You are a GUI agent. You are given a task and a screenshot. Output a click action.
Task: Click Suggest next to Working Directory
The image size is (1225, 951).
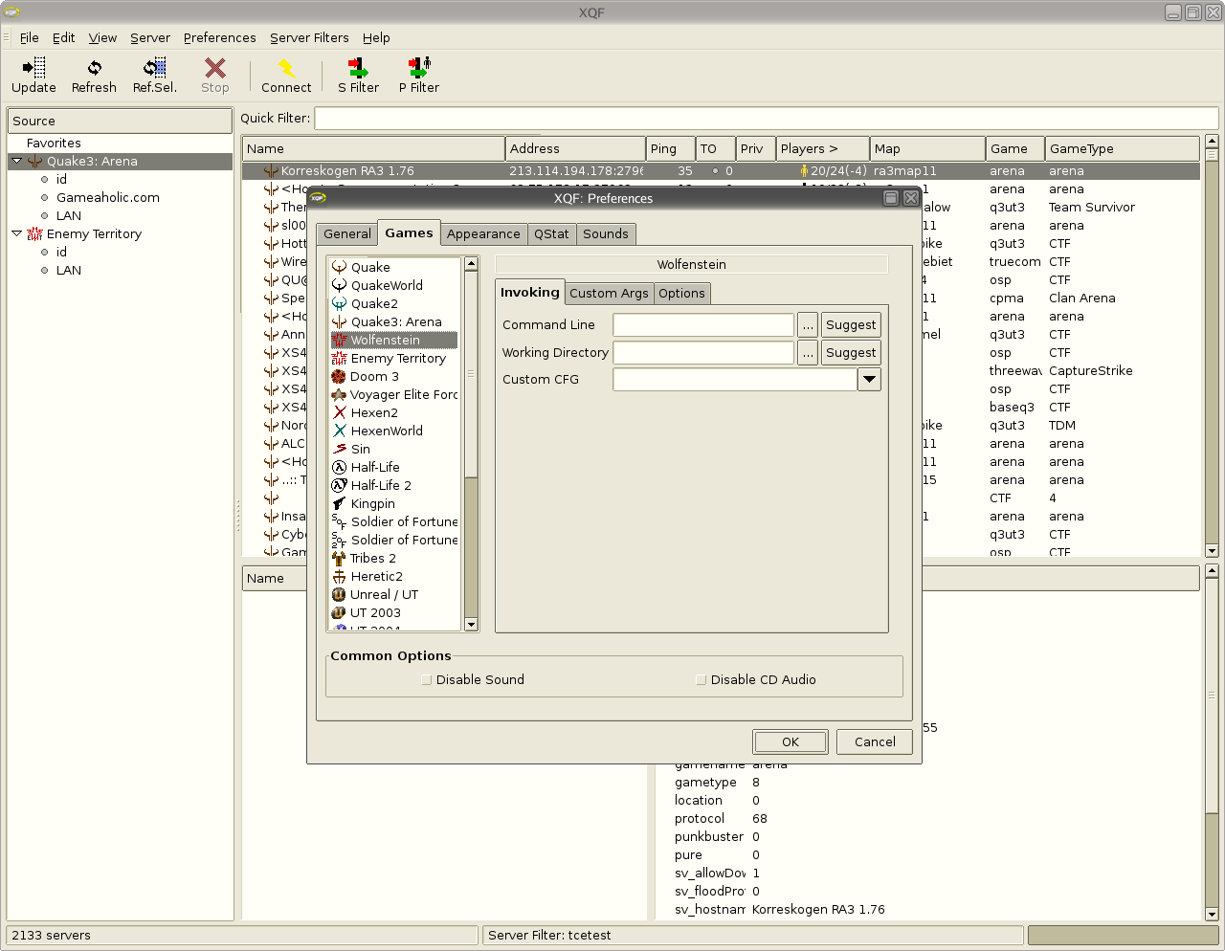click(851, 353)
